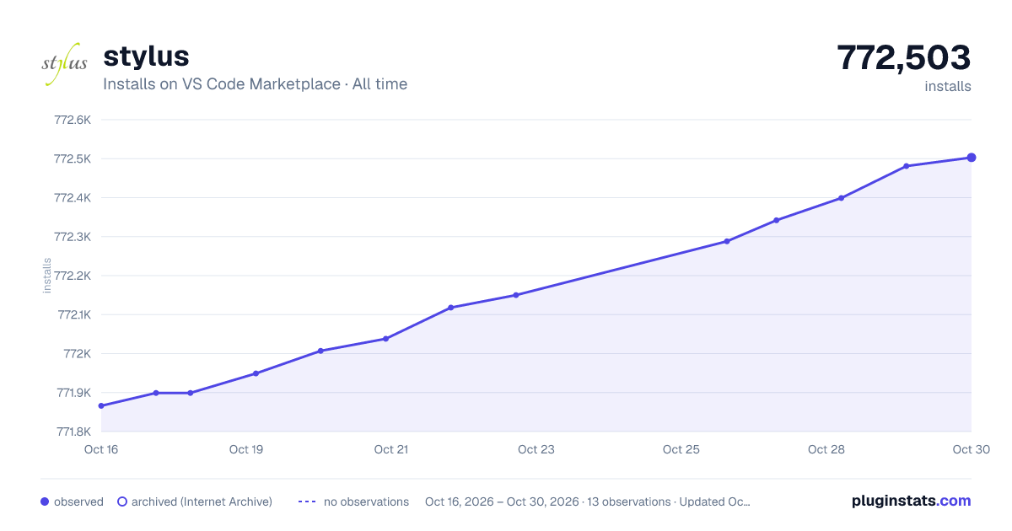Click the x-axis label Oct 19
This screenshot has width=1012, height=531.
(x=246, y=449)
